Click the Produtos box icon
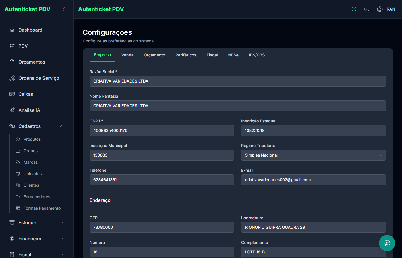This screenshot has height=258, width=402. (x=18, y=139)
